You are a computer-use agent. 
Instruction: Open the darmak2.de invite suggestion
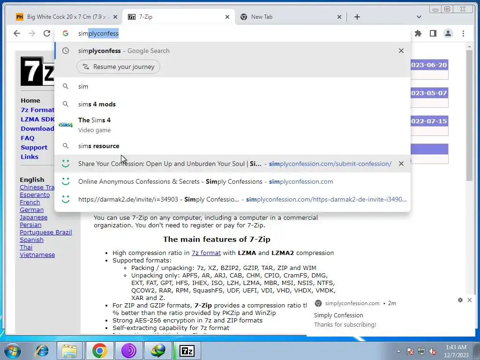click(232, 199)
